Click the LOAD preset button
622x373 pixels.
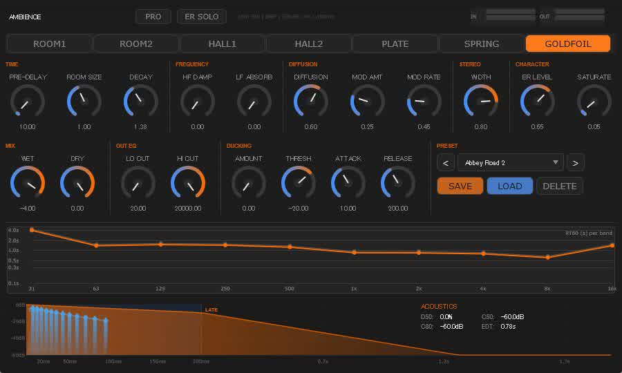point(510,186)
